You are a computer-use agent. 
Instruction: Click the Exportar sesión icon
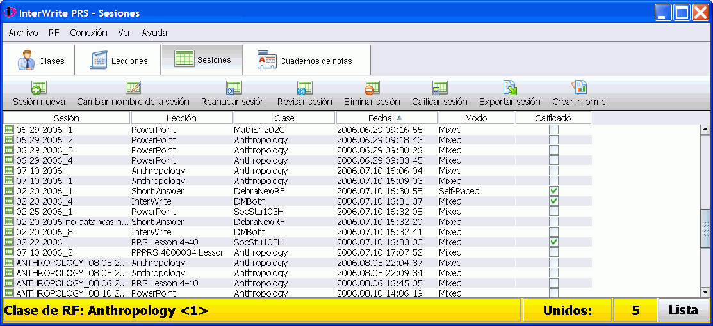pos(510,88)
